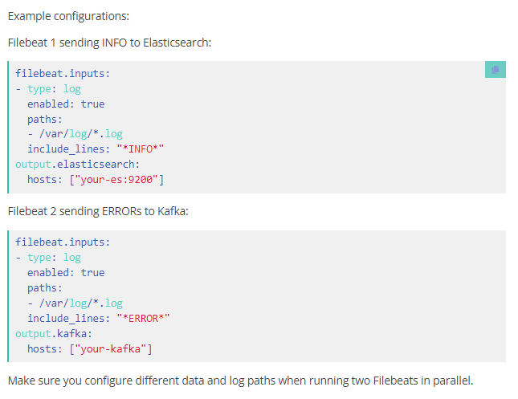Click "enabled: true" in the first code block
The height and width of the screenshot is (399, 518).
coord(66,104)
